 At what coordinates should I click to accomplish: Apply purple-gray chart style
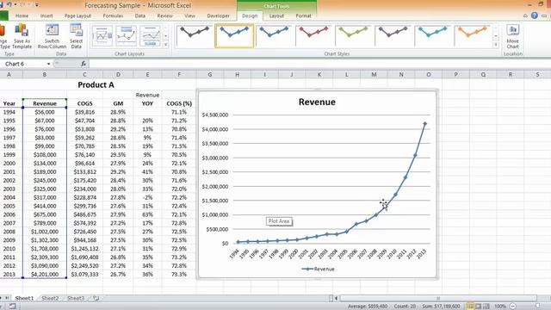point(393,36)
